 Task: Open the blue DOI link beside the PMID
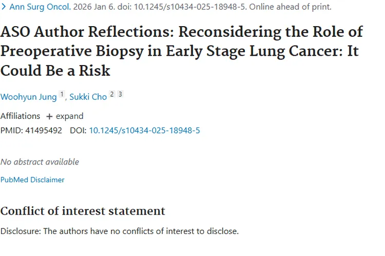point(144,131)
